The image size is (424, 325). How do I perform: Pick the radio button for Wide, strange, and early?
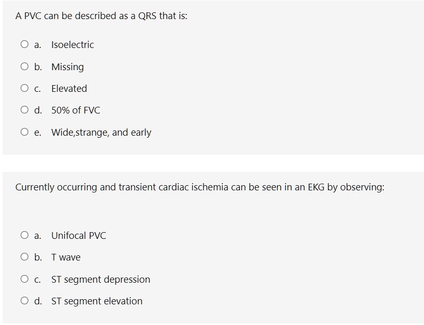tap(25, 133)
